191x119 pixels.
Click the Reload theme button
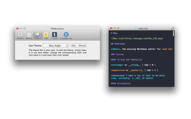82,46
